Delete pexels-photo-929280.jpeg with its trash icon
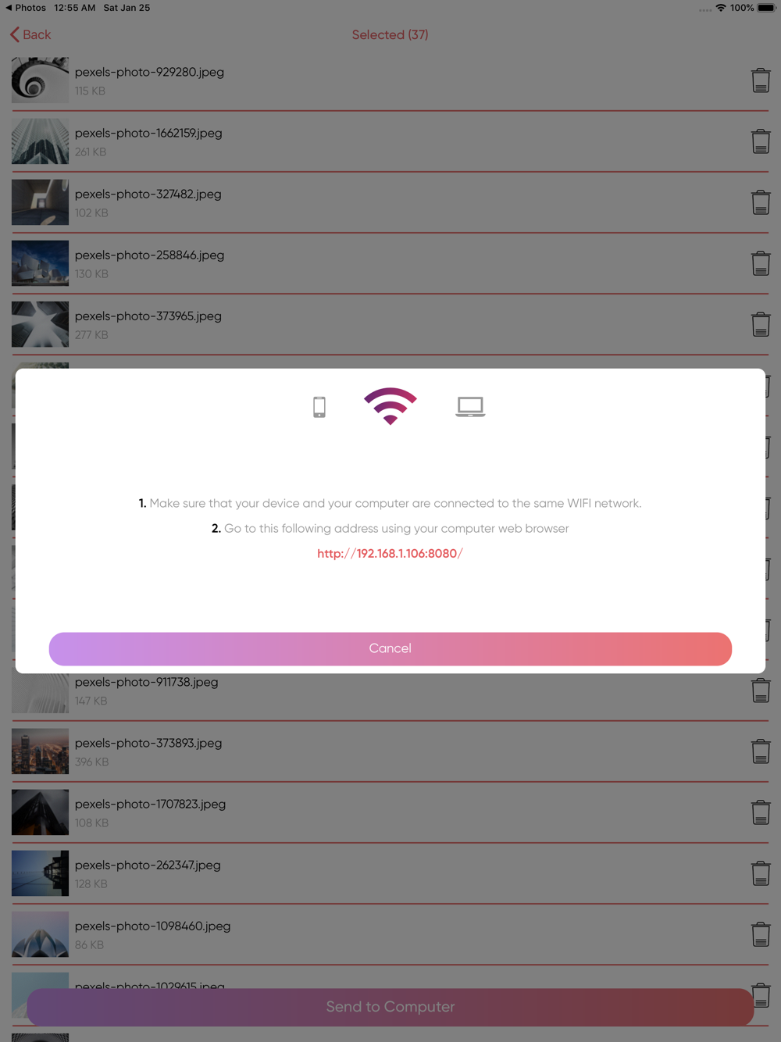 tap(761, 80)
